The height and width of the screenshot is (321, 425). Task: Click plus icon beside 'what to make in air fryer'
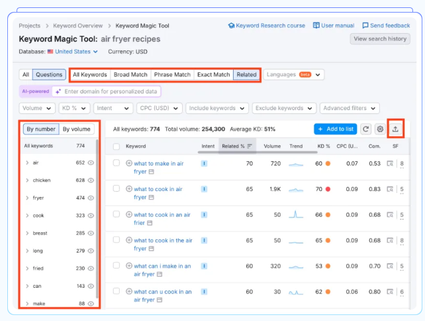click(129, 163)
